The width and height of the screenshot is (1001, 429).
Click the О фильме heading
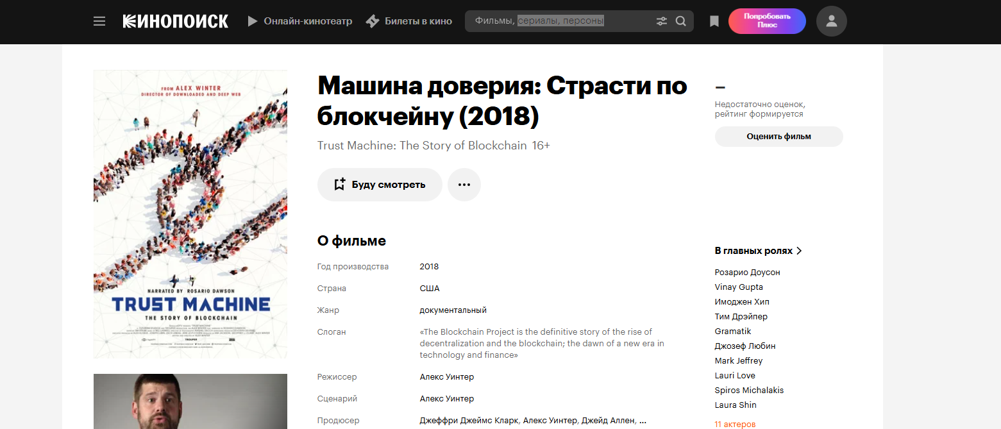[351, 241]
